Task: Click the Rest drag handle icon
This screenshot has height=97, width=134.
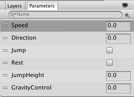Action: click(x=5, y=63)
